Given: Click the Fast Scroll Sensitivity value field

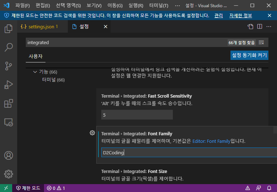Looking at the screenshot, I should point(137,115).
